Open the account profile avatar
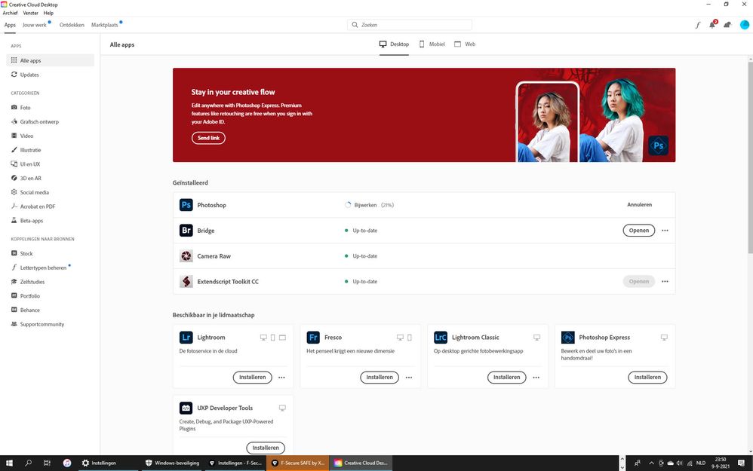Image resolution: width=753 pixels, height=471 pixels. pyautogui.click(x=745, y=25)
